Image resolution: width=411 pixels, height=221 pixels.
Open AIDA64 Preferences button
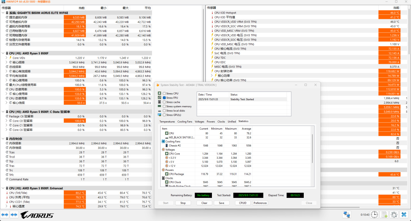tap(260, 203)
